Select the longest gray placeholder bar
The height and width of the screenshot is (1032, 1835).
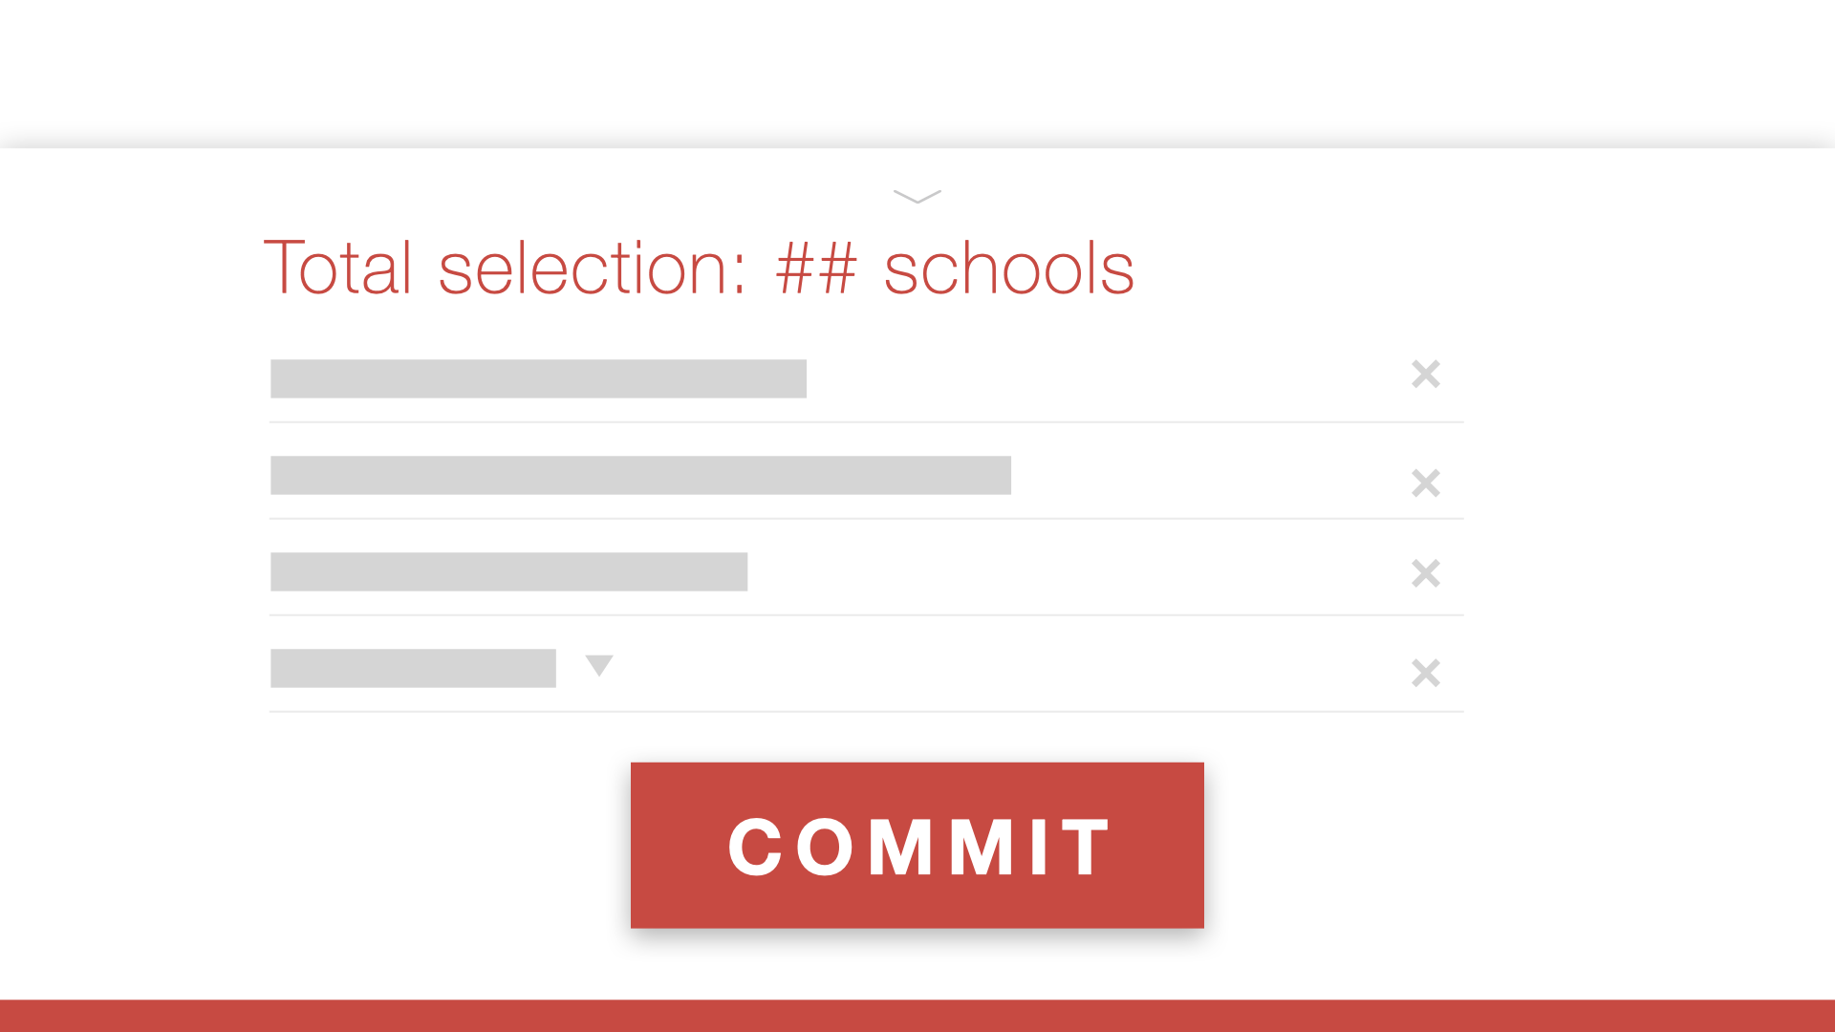coord(640,475)
